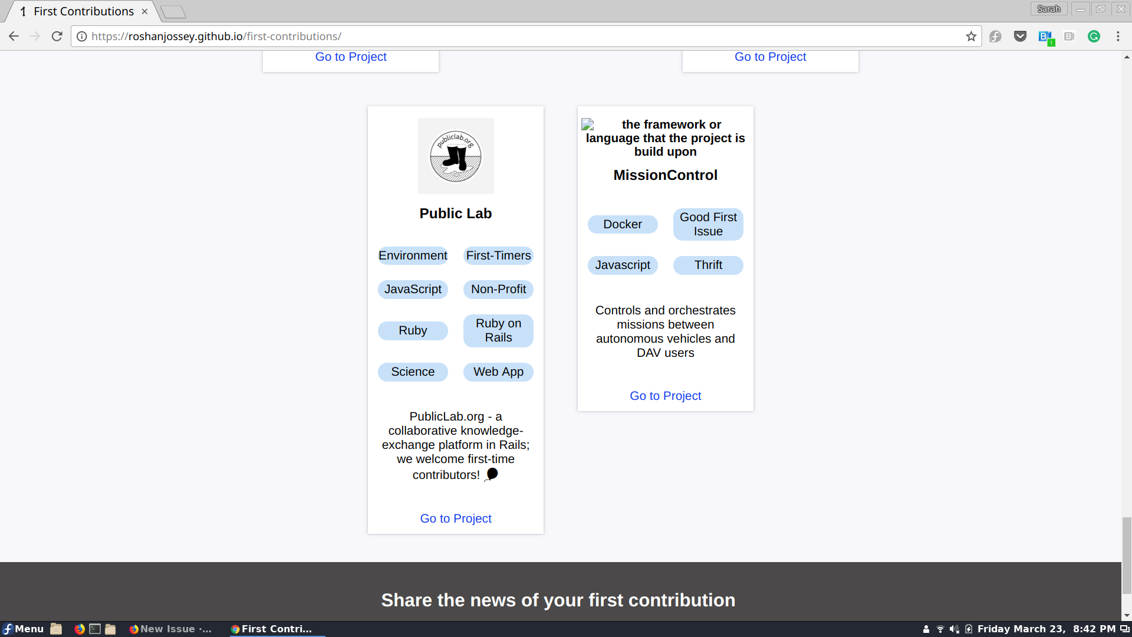The height and width of the screenshot is (637, 1132).
Task: Click the MissionControl card title
Action: (x=666, y=175)
